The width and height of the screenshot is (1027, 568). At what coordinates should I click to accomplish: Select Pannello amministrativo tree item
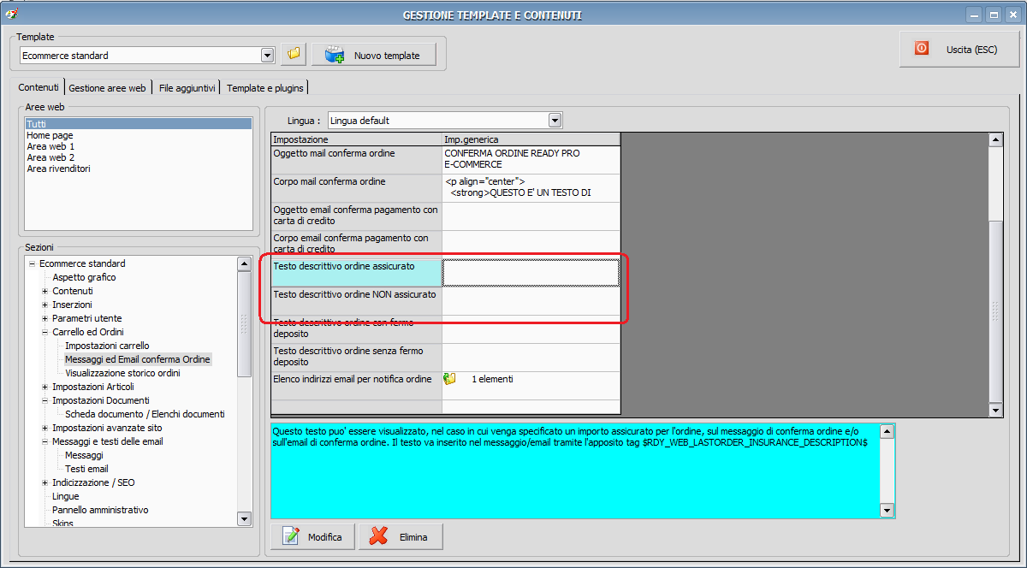point(100,510)
